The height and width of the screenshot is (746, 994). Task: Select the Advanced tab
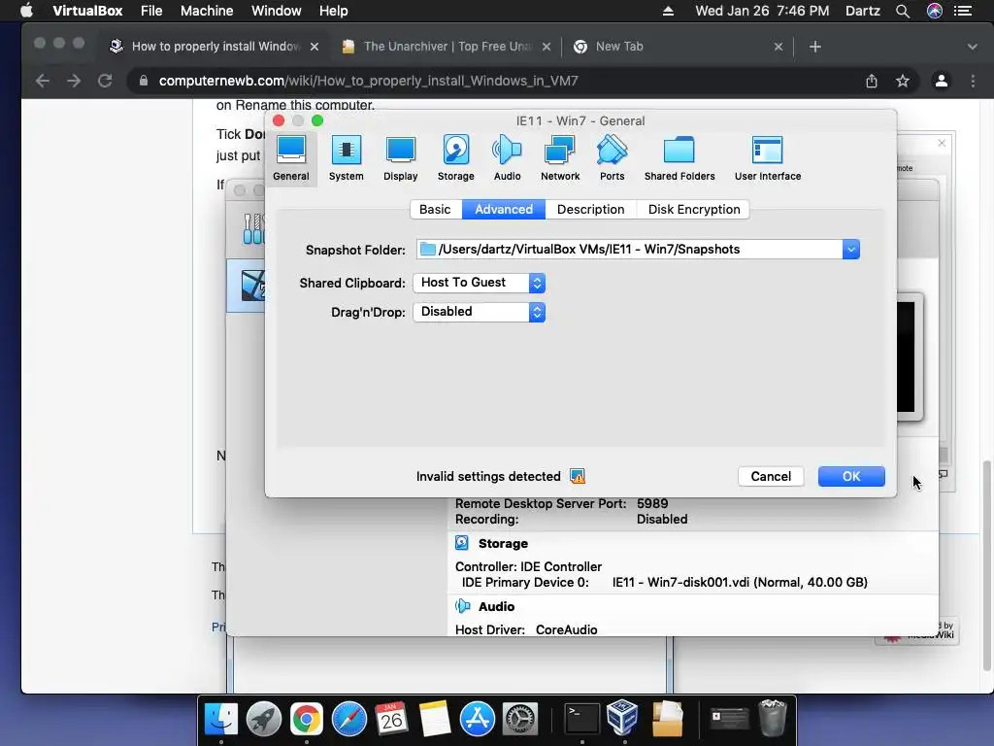point(504,210)
